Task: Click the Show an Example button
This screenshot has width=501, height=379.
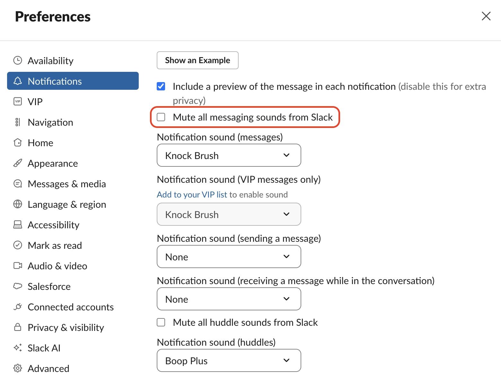Action: [198, 60]
